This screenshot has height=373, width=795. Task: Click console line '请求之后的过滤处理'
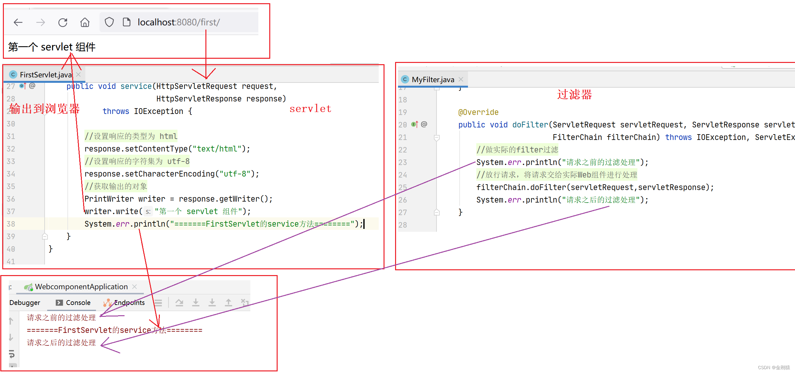click(x=61, y=343)
